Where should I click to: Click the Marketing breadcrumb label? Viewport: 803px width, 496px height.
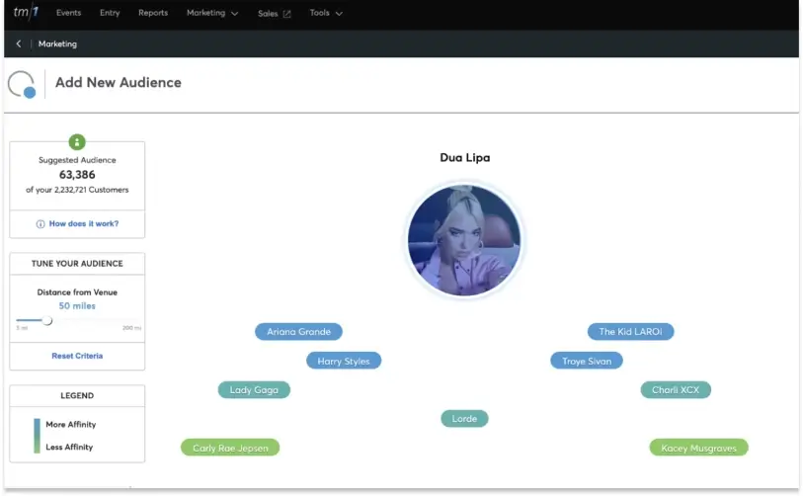click(x=57, y=44)
